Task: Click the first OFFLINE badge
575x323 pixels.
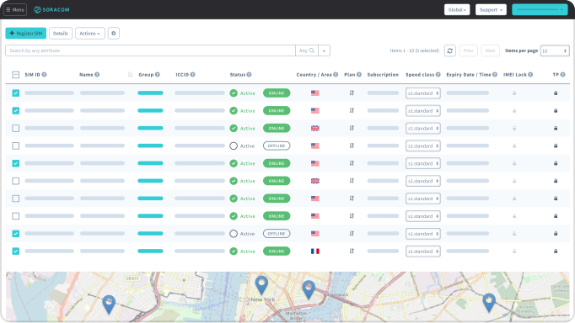Action: [x=277, y=146]
